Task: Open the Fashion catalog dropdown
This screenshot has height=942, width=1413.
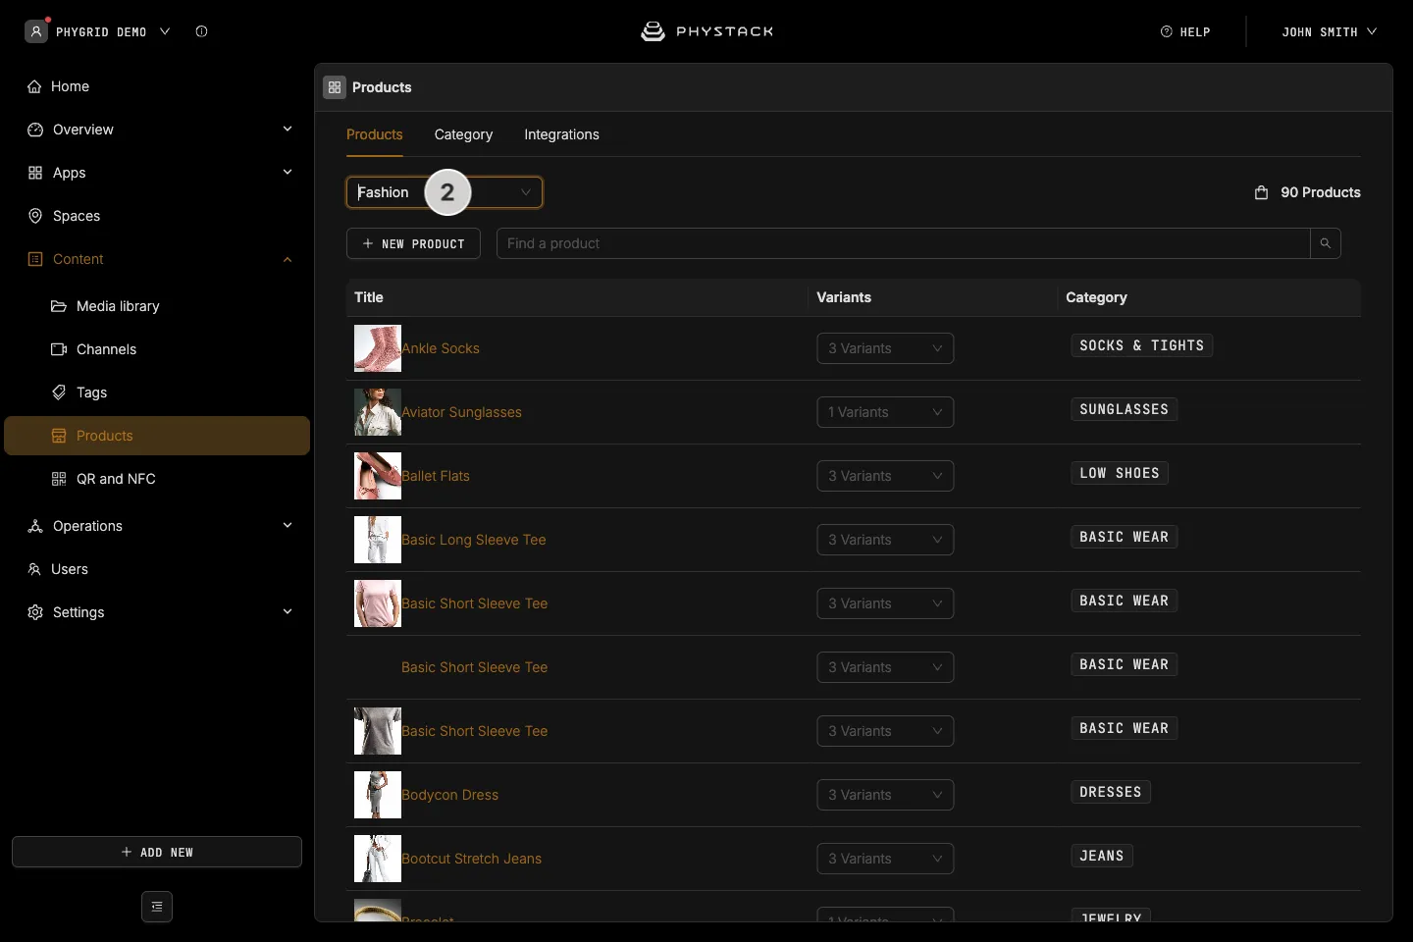Action: pyautogui.click(x=445, y=192)
